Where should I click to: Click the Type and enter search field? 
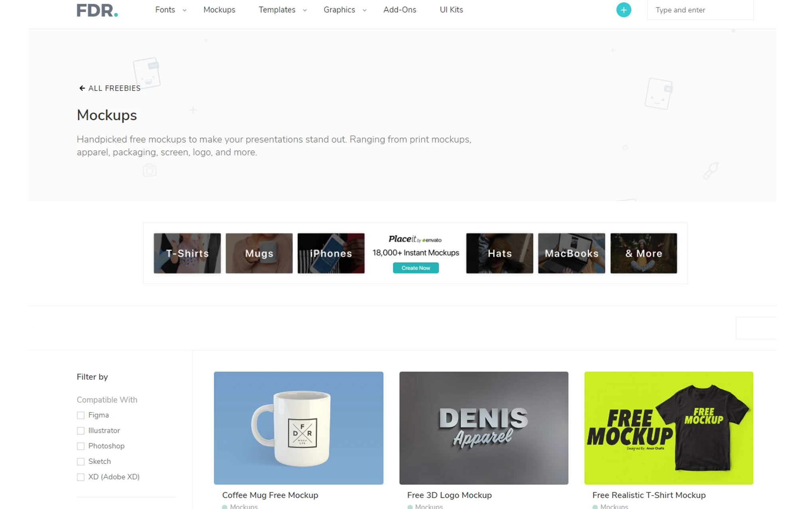tap(700, 10)
